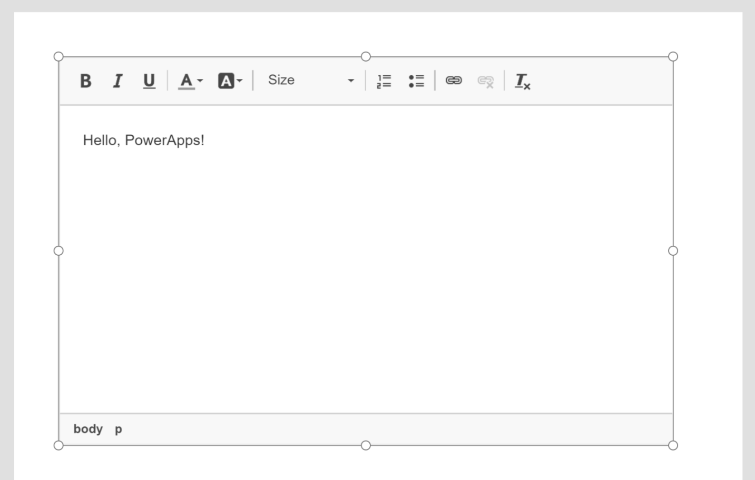This screenshot has height=480, width=755.
Task: Insert a numbered list
Action: pos(384,81)
